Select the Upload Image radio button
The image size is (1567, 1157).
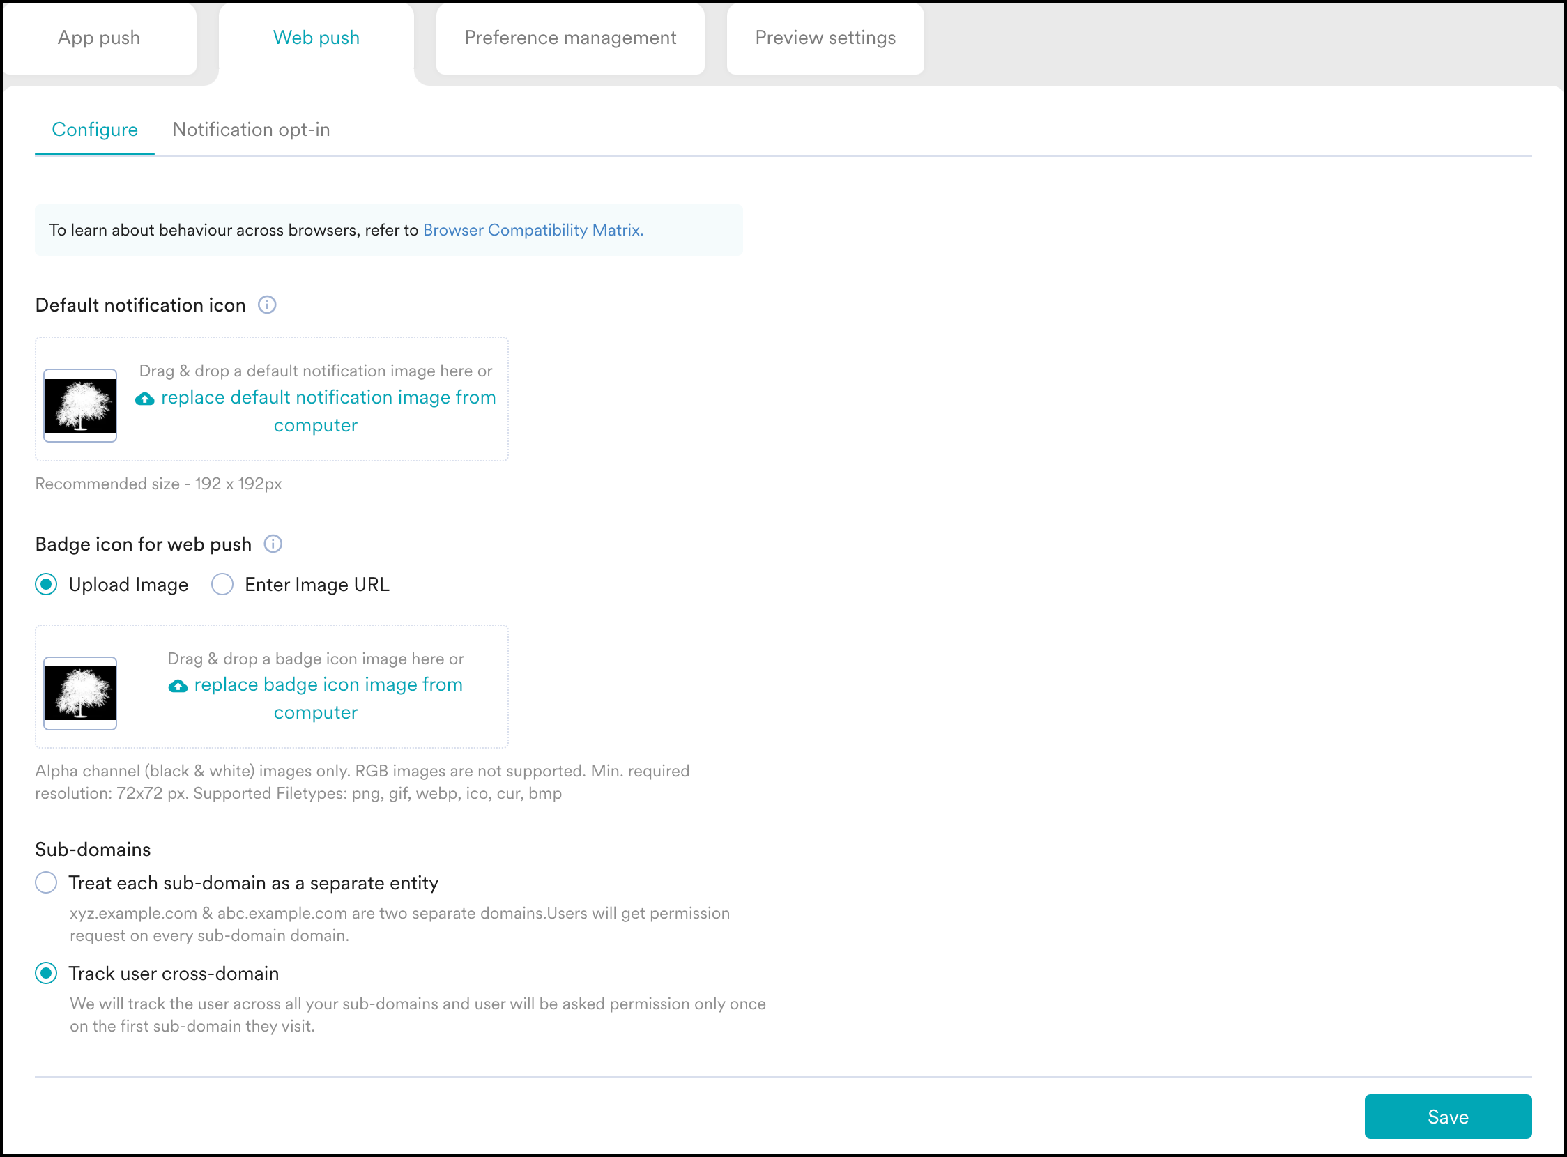(46, 584)
